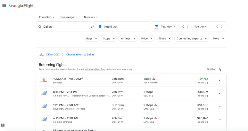Image resolution: width=248 pixels, height=131 pixels.
Task: Open the Times filter
Action: [x=164, y=39]
